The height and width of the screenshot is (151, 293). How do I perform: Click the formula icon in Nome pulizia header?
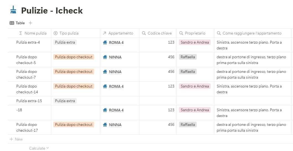pyautogui.click(x=21, y=33)
